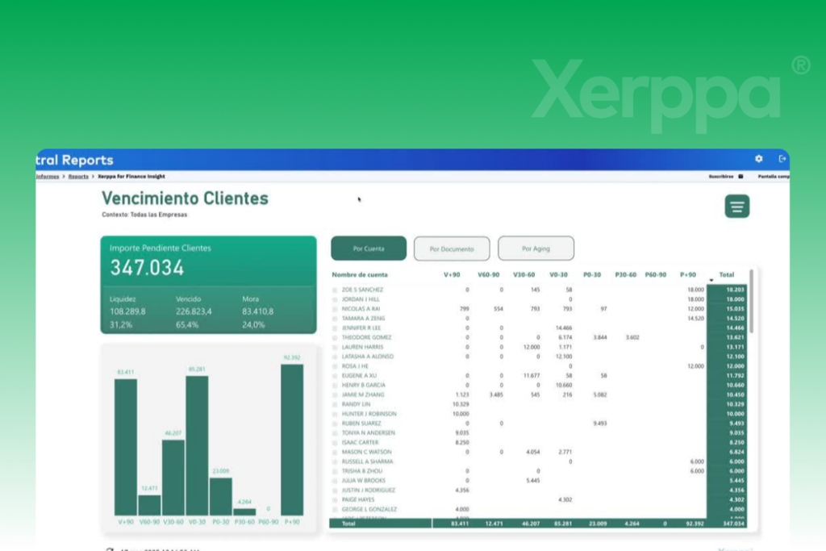Click the logout icon in the blue header
Screen dimensions: 826x551
(x=782, y=159)
